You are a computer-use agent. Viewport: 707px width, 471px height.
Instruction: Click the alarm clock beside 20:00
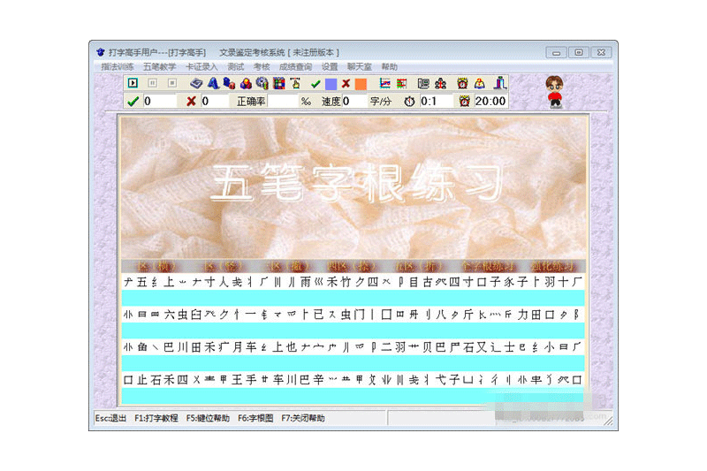pyautogui.click(x=465, y=102)
